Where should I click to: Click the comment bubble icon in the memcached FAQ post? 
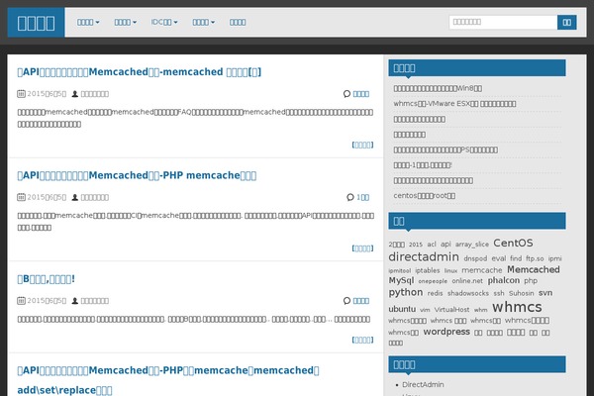[x=346, y=94]
